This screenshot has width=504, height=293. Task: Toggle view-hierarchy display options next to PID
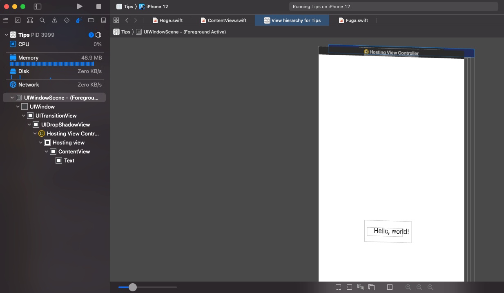pos(98,35)
